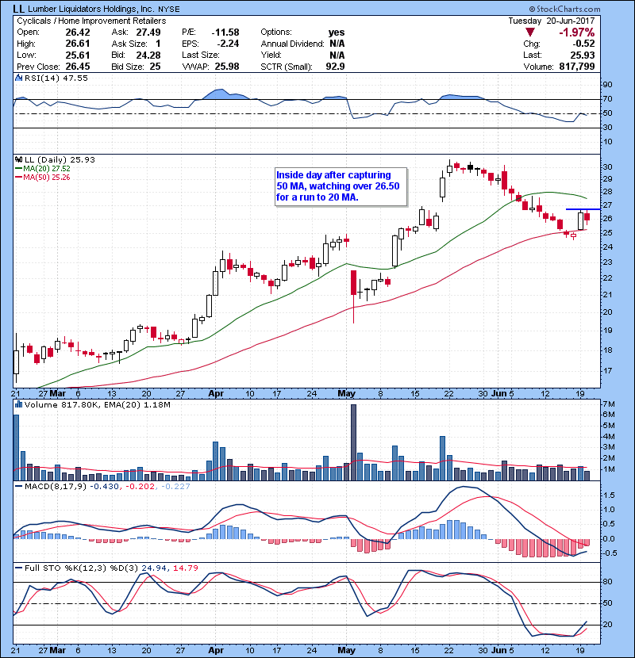
Task: Click the Last price 25.93 in header
Action: [583, 55]
